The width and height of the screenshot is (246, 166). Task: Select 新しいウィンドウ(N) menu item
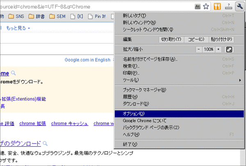(x=179, y=23)
